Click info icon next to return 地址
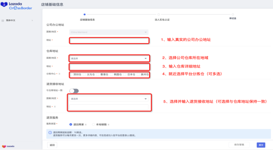 (x=55, y=107)
